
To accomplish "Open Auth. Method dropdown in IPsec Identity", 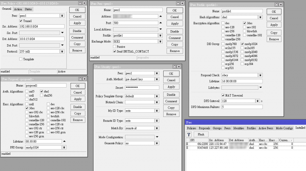I will point(157,79).
